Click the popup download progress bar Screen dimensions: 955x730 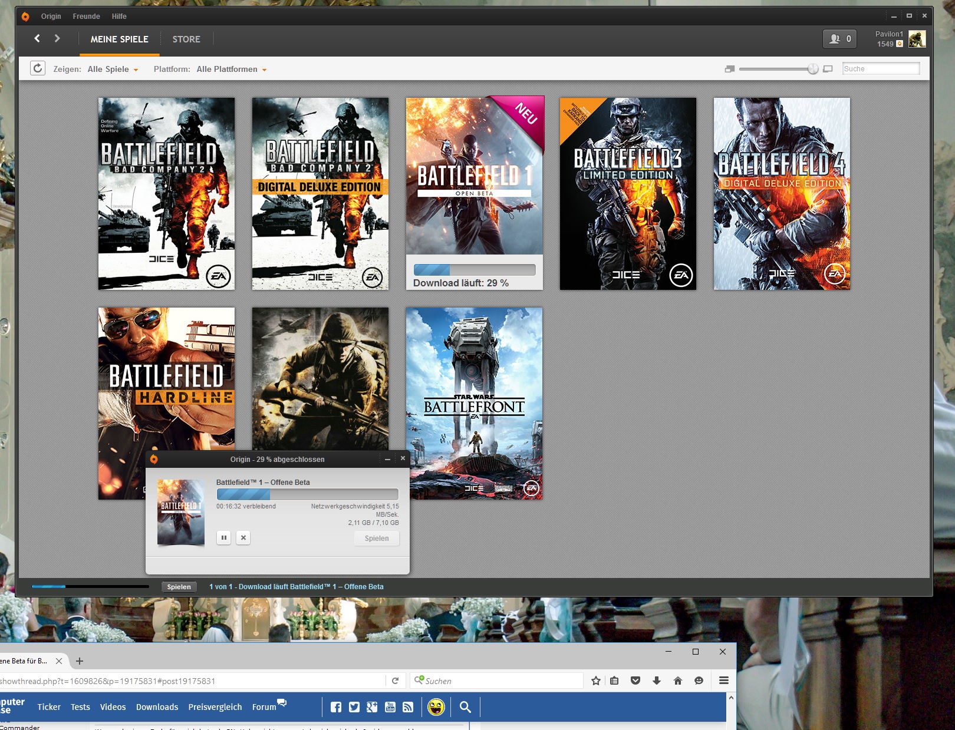[x=307, y=494]
